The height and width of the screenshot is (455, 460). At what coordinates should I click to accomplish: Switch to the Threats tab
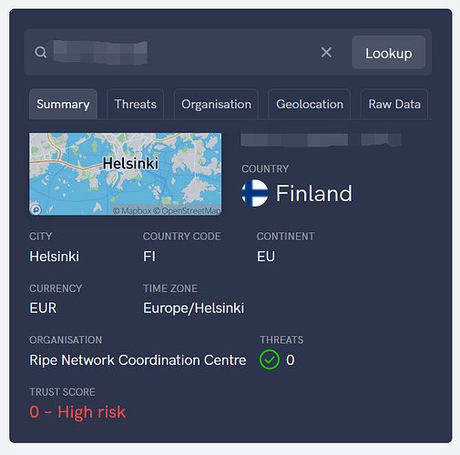coord(136,104)
